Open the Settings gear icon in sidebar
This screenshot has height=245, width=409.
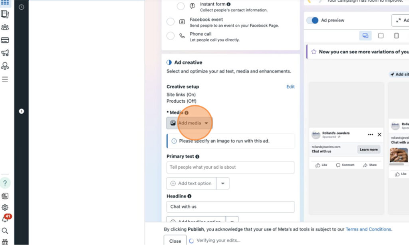[x=5, y=207]
